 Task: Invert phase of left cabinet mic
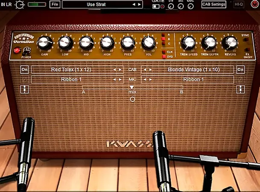click(24, 79)
